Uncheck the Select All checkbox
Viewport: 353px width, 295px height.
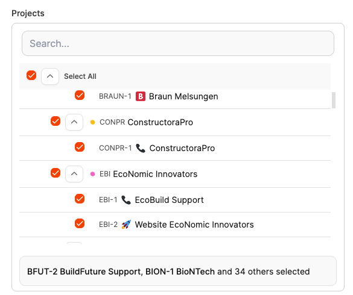[31, 75]
